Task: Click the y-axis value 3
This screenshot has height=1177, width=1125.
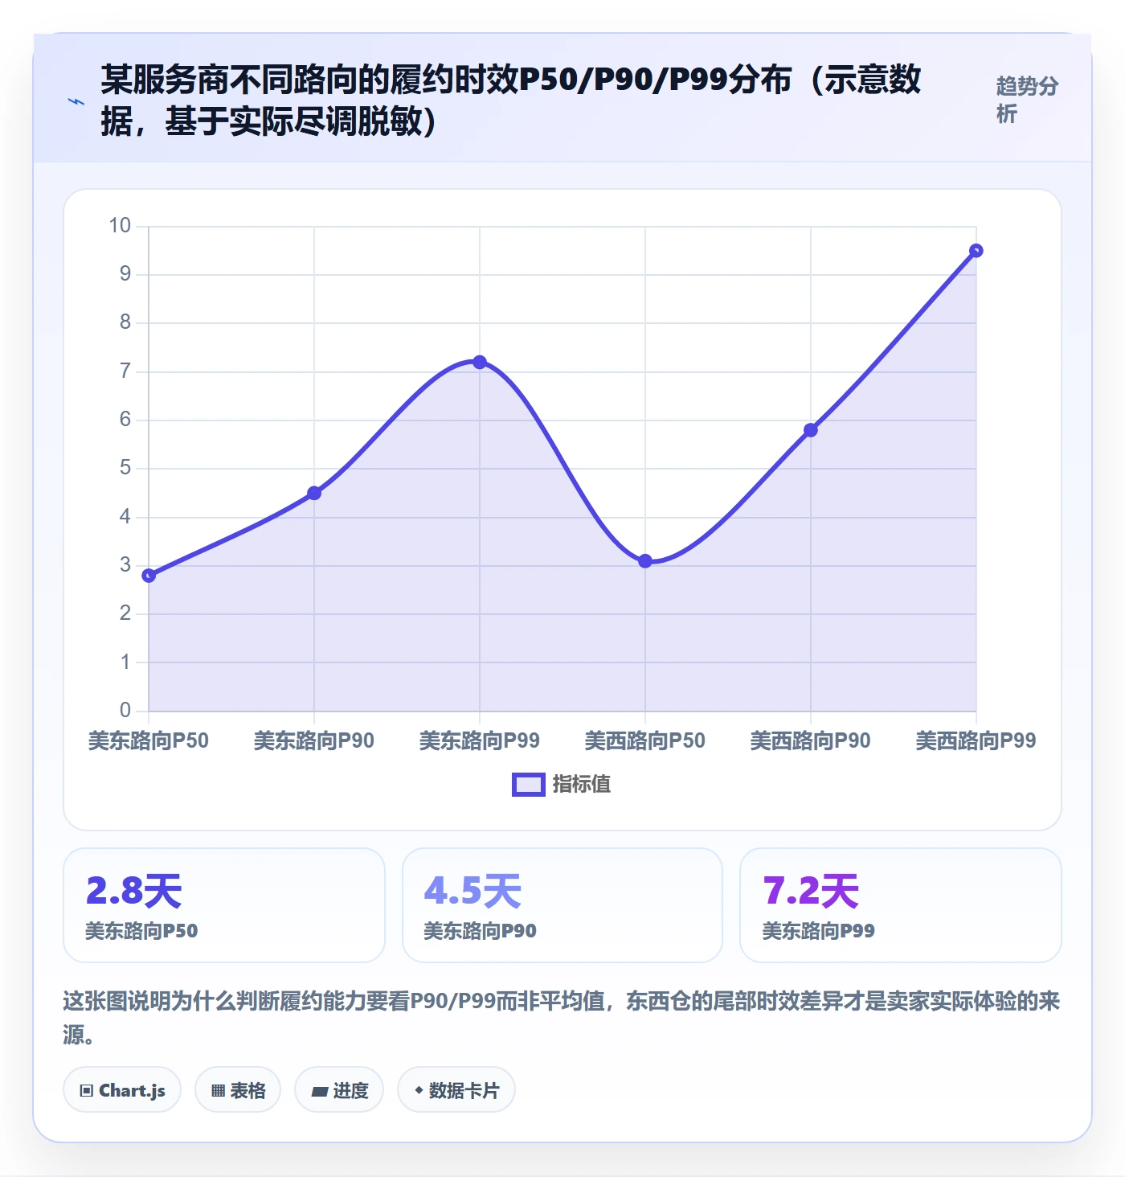Action: coord(125,565)
